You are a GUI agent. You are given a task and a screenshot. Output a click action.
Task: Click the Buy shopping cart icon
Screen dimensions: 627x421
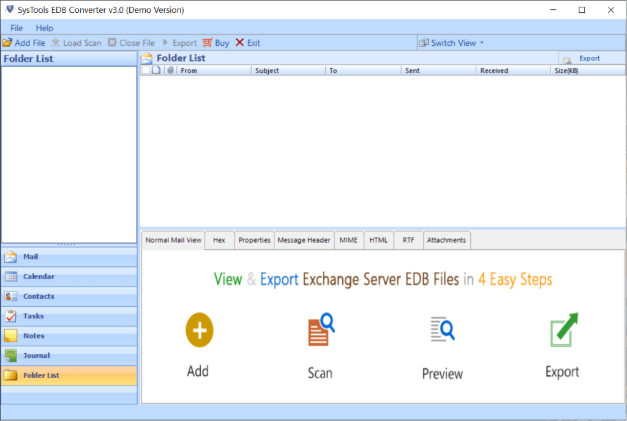pos(208,42)
